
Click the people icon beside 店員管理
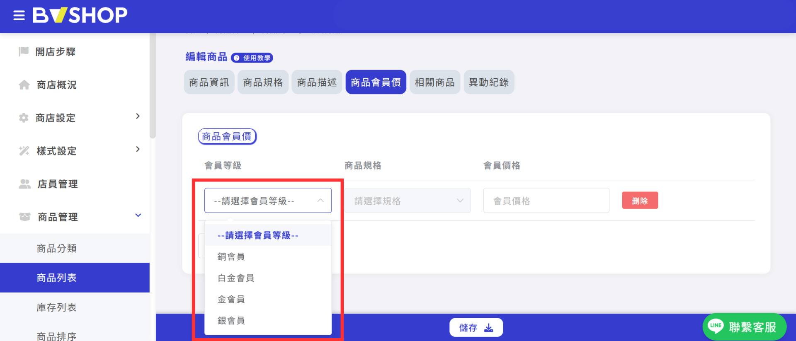click(25, 184)
